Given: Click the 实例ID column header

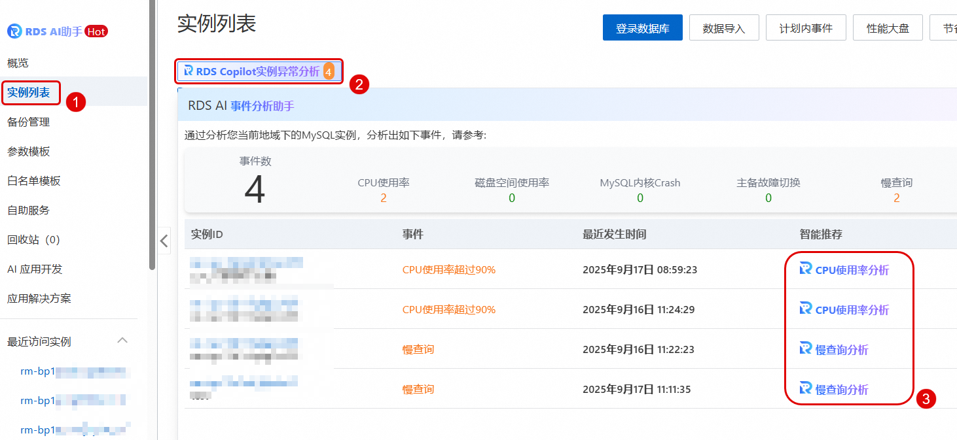Looking at the screenshot, I should point(207,234).
